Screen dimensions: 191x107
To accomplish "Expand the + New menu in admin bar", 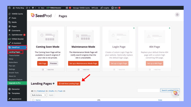I will pos(41,8).
